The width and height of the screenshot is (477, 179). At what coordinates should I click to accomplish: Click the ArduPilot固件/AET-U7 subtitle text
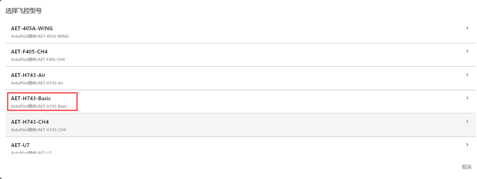pos(31,152)
